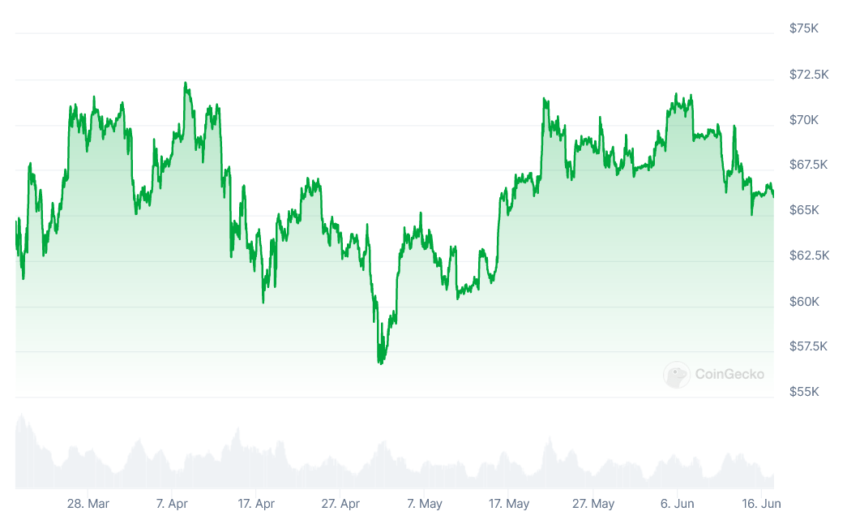Select the 27. Apr date label
The height and width of the screenshot is (520, 847).
(x=340, y=504)
